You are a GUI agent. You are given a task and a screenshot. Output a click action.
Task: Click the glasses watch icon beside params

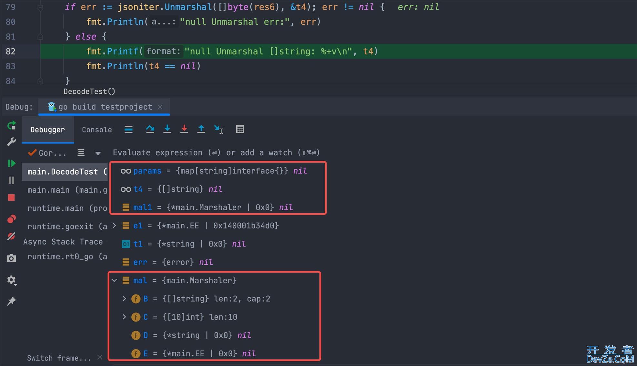pos(126,171)
